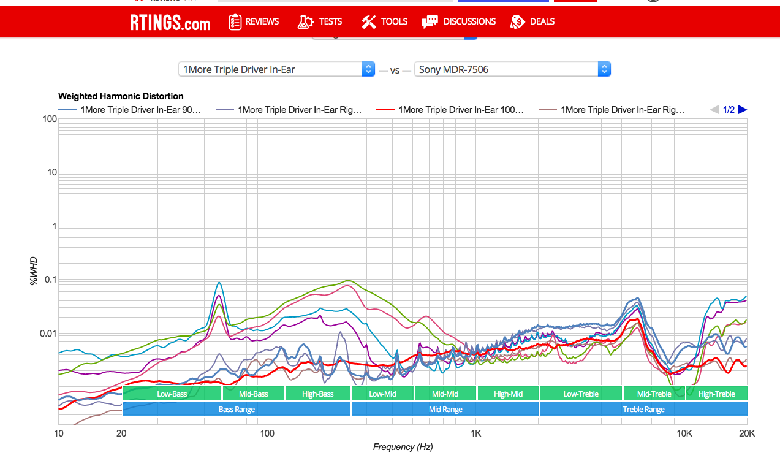Select the High-Bass frequency band
Image resolution: width=780 pixels, height=458 pixels.
tap(318, 394)
